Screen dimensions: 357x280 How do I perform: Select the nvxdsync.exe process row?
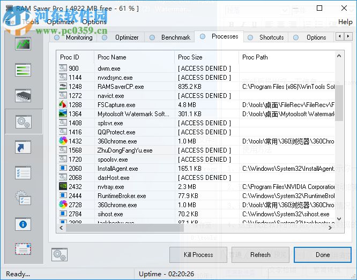(196, 77)
